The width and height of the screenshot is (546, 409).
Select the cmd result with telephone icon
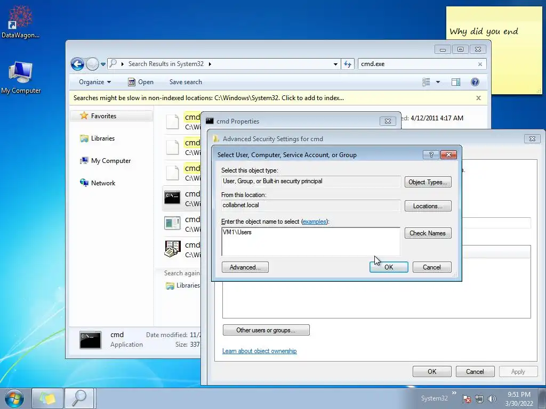pyautogui.click(x=172, y=249)
